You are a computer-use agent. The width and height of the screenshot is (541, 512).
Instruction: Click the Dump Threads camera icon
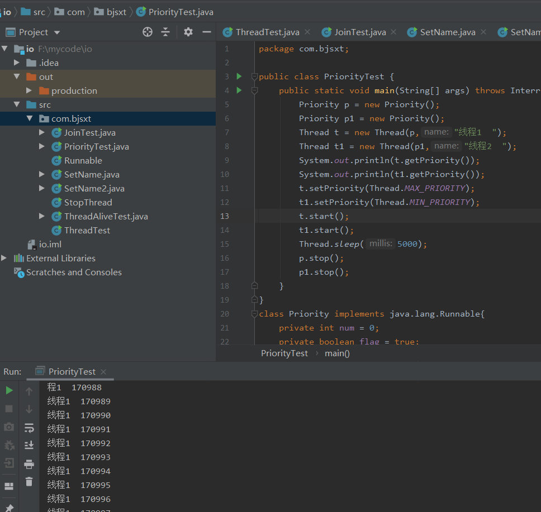pyautogui.click(x=9, y=427)
